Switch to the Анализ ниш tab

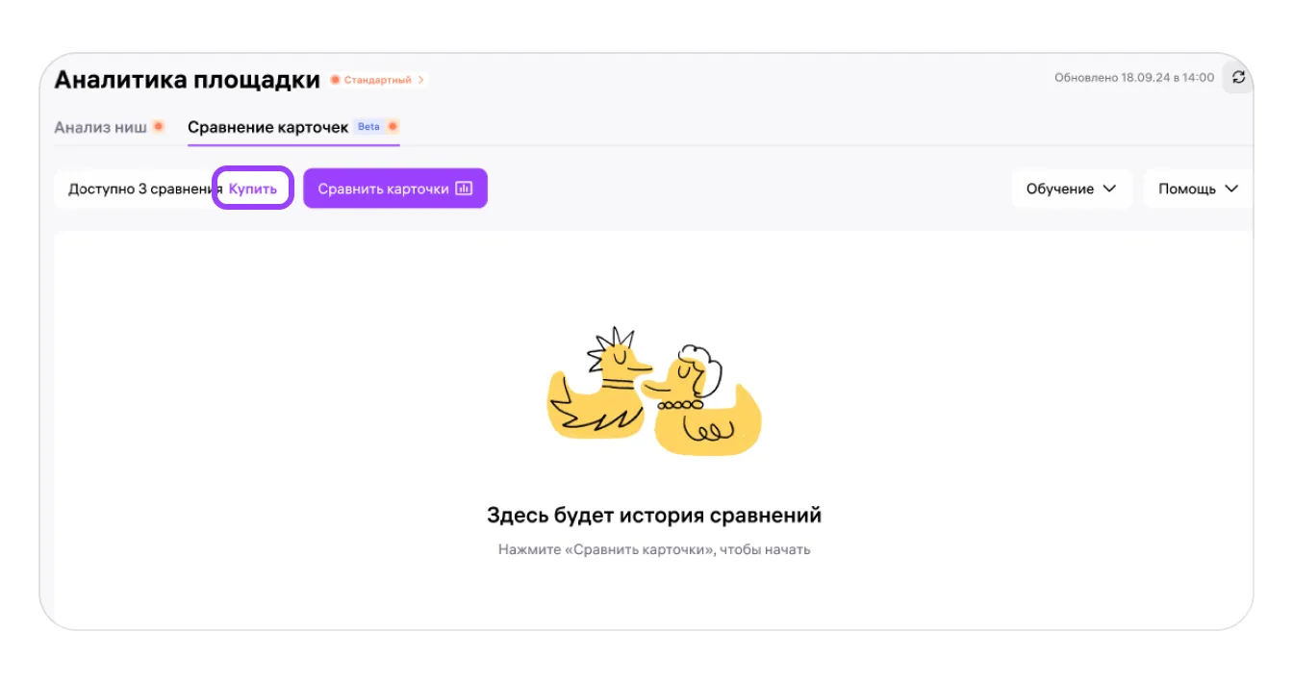click(100, 127)
